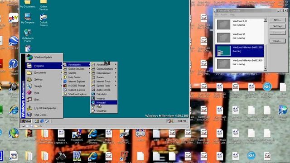Click scroll down arrow in VM list
This screenshot has height=163, width=290.
(266, 69)
